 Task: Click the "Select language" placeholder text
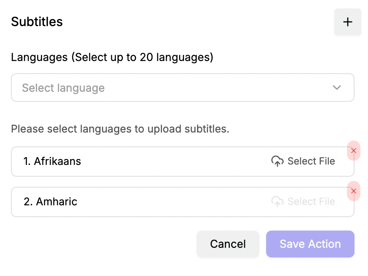point(63,88)
